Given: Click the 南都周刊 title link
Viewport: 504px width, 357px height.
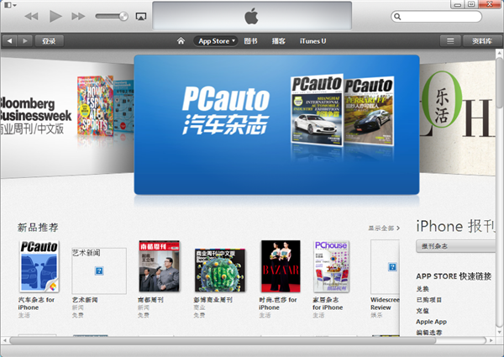Looking at the screenshot, I should click(150, 300).
